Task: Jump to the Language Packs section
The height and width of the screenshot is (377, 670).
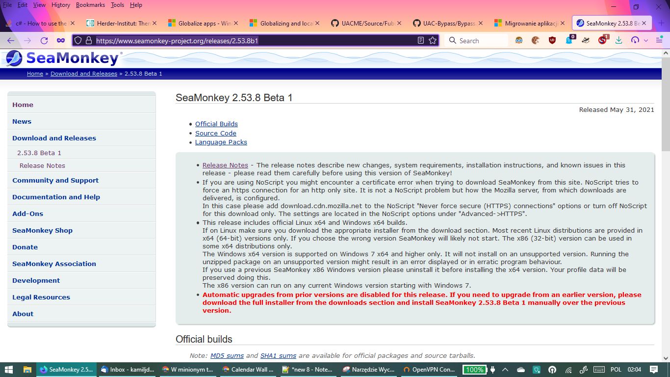Action: tap(221, 142)
